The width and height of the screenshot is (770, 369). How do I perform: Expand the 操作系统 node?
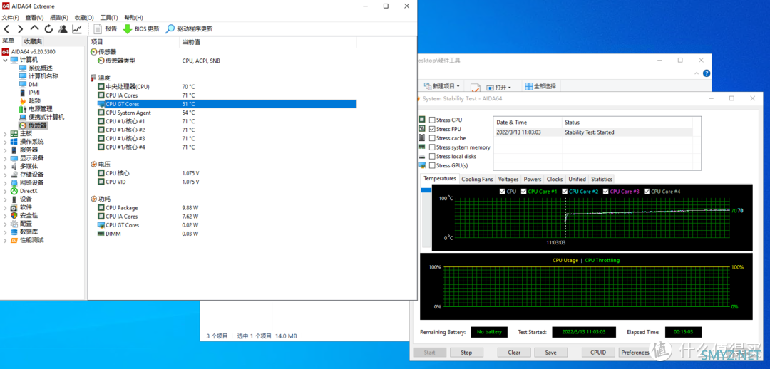pos(5,142)
